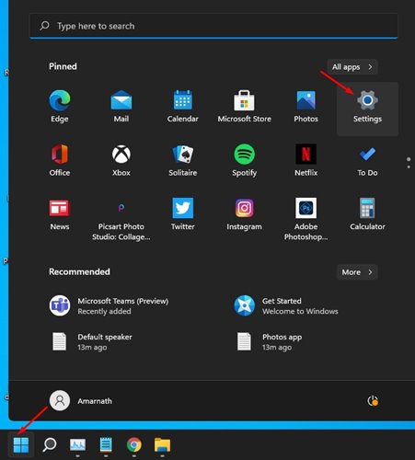
Task: Open the Spotify app
Action: click(x=244, y=160)
